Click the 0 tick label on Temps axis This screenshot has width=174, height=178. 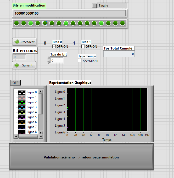pos(67,135)
